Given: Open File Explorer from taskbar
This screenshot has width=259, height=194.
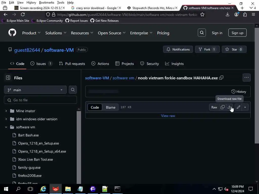Looking at the screenshot, I should click(x=68, y=189).
